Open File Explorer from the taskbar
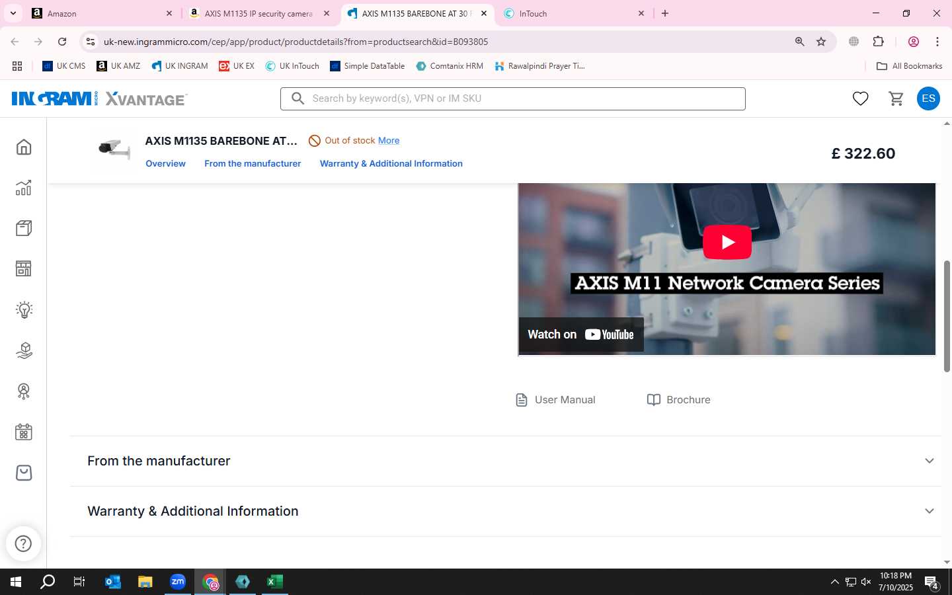The height and width of the screenshot is (595, 952). pos(145,582)
